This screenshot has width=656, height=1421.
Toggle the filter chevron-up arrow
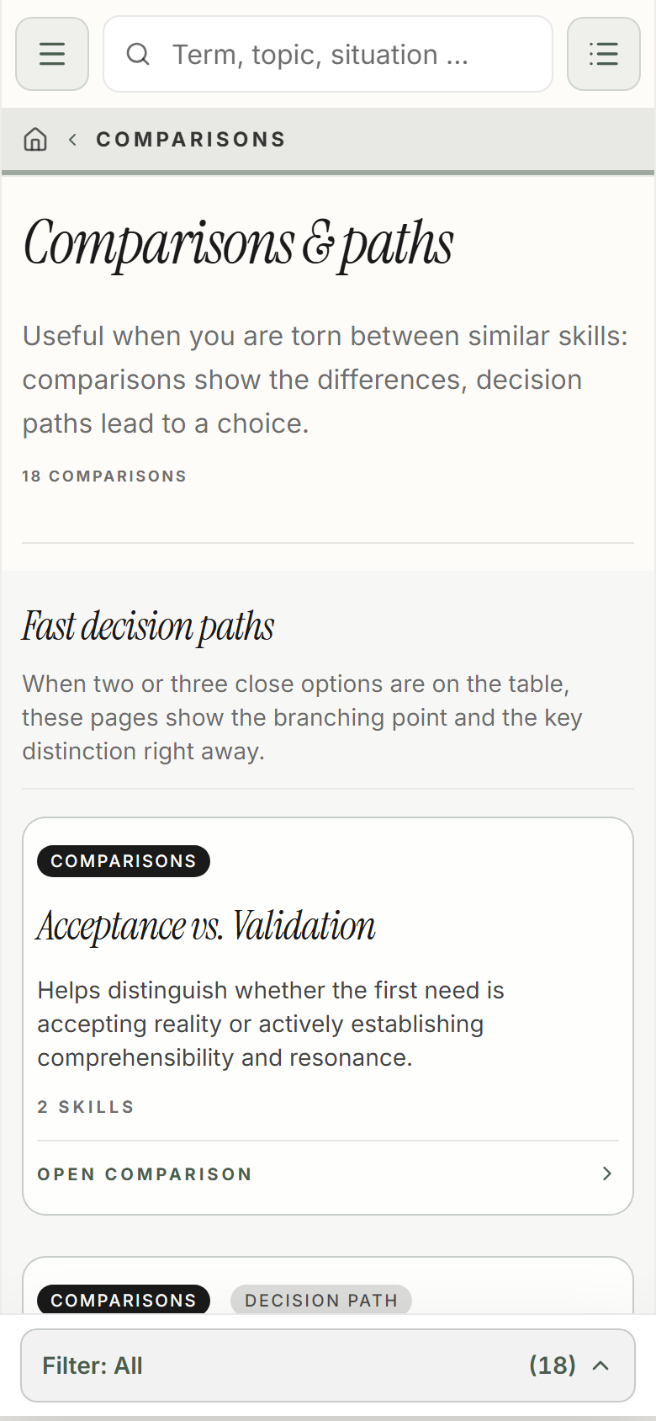pyautogui.click(x=600, y=1365)
